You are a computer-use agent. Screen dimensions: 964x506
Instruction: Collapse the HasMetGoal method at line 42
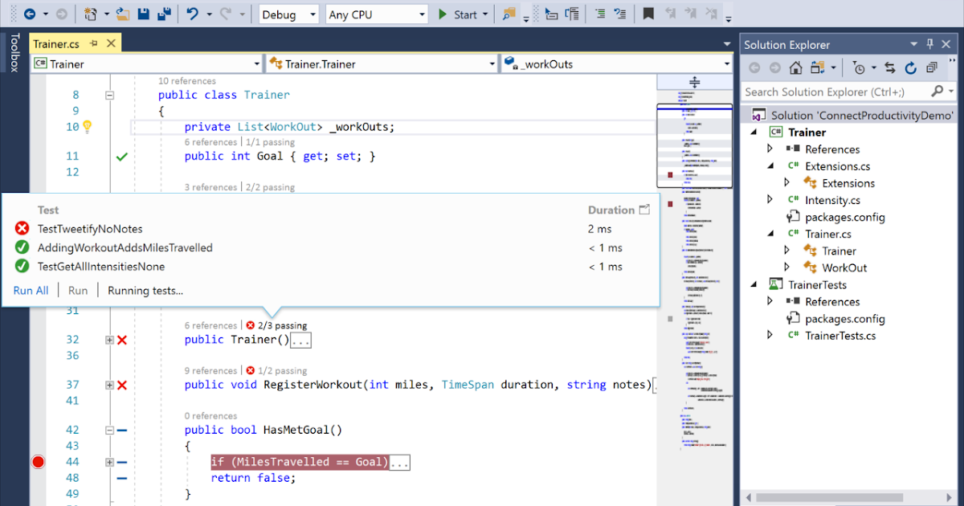point(110,431)
